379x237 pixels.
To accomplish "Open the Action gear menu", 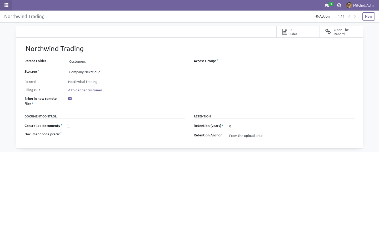I will [x=322, y=16].
